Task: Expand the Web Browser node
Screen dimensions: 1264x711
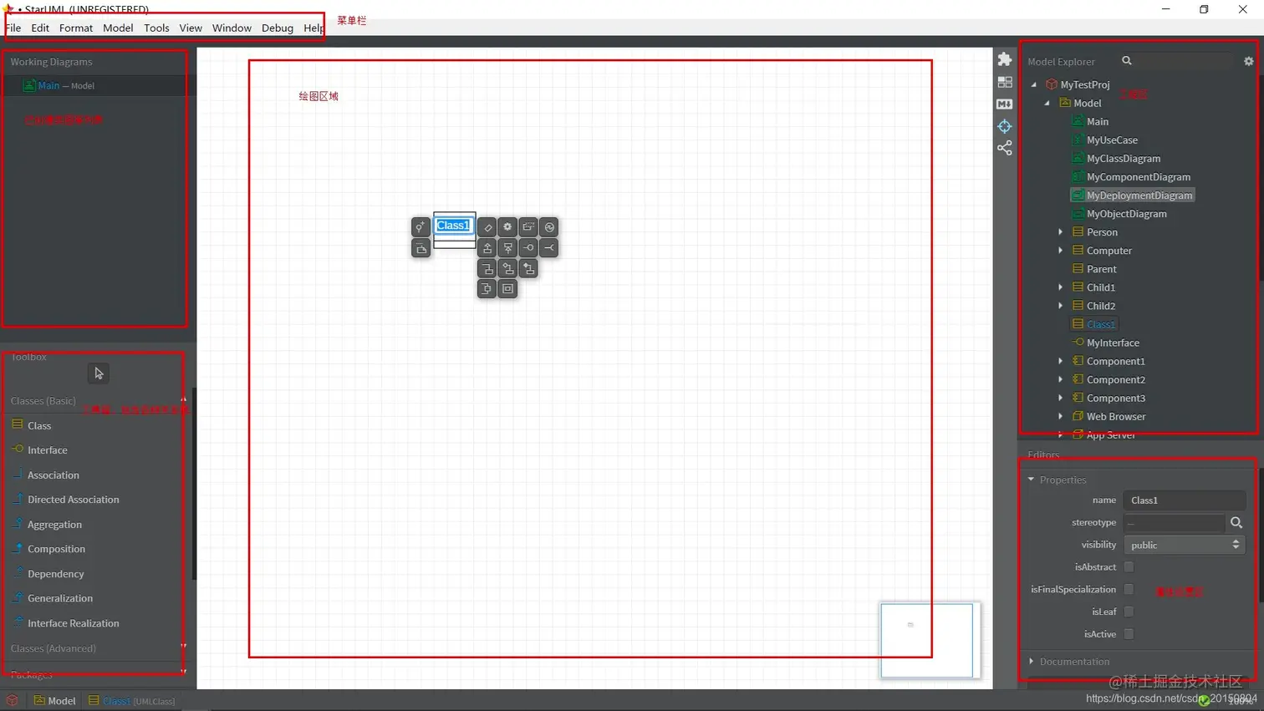Action: tap(1061, 416)
